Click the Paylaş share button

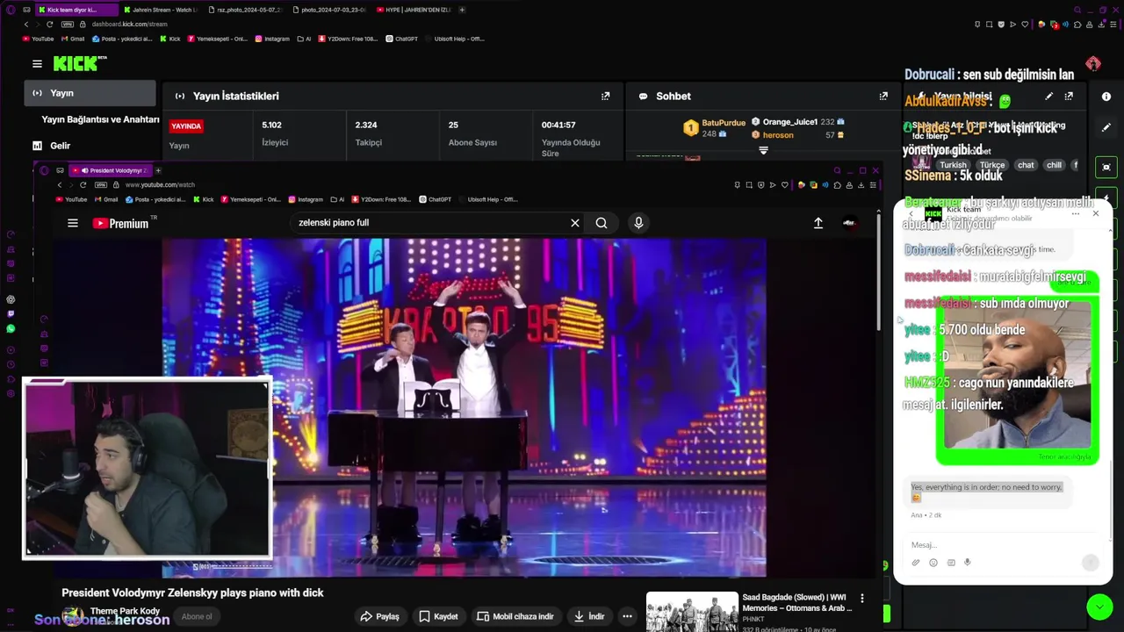pos(380,616)
